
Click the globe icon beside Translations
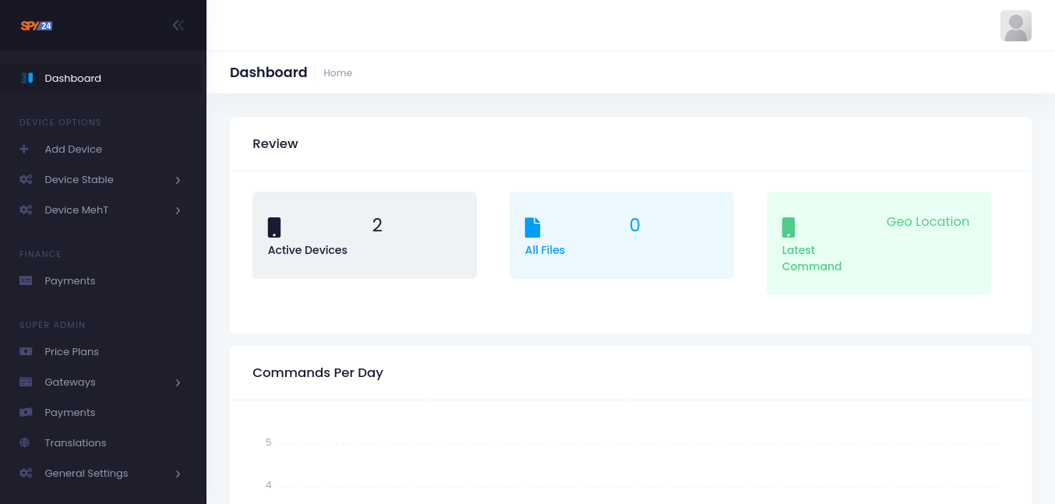click(x=25, y=442)
